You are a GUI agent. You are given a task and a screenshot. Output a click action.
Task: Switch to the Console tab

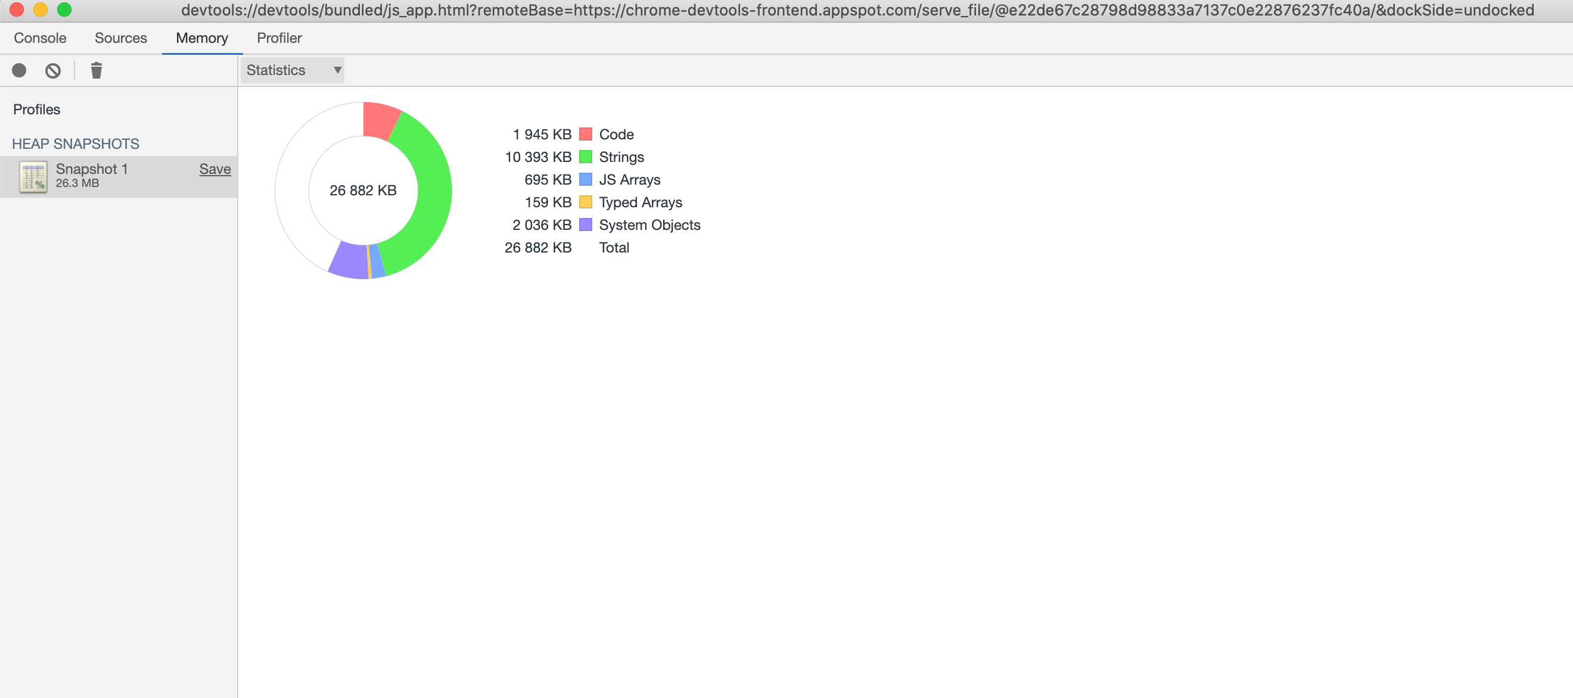[x=39, y=38]
